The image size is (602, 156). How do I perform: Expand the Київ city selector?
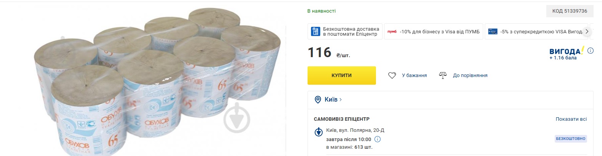333,100
